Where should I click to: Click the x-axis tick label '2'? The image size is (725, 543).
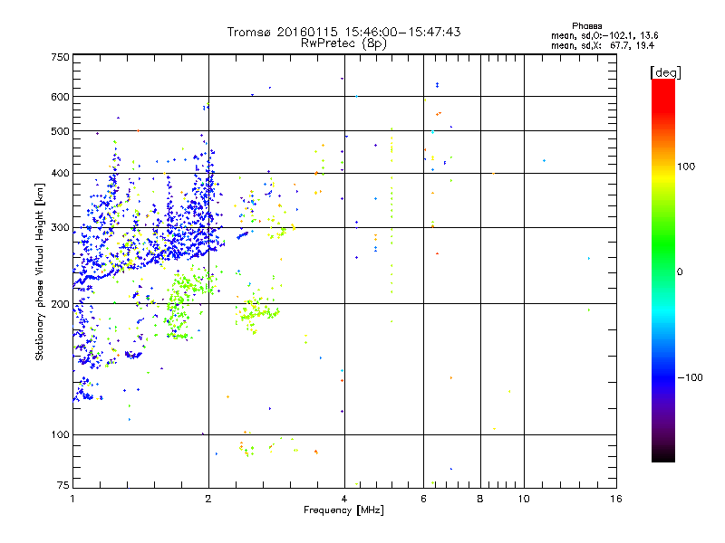pos(208,499)
